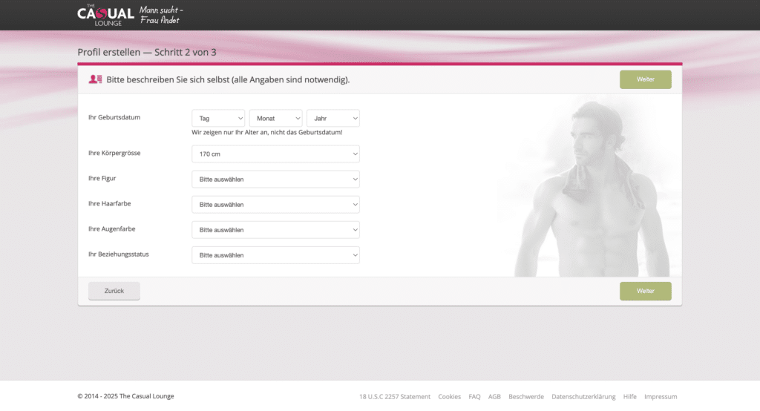Image resolution: width=760 pixels, height=411 pixels.
Task: Open the Ihre Augenfarbe dropdown
Action: point(276,230)
